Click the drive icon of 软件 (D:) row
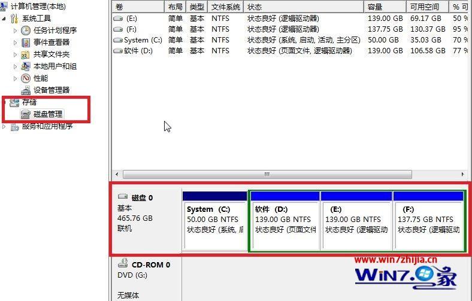The image size is (472, 301). coord(118,51)
